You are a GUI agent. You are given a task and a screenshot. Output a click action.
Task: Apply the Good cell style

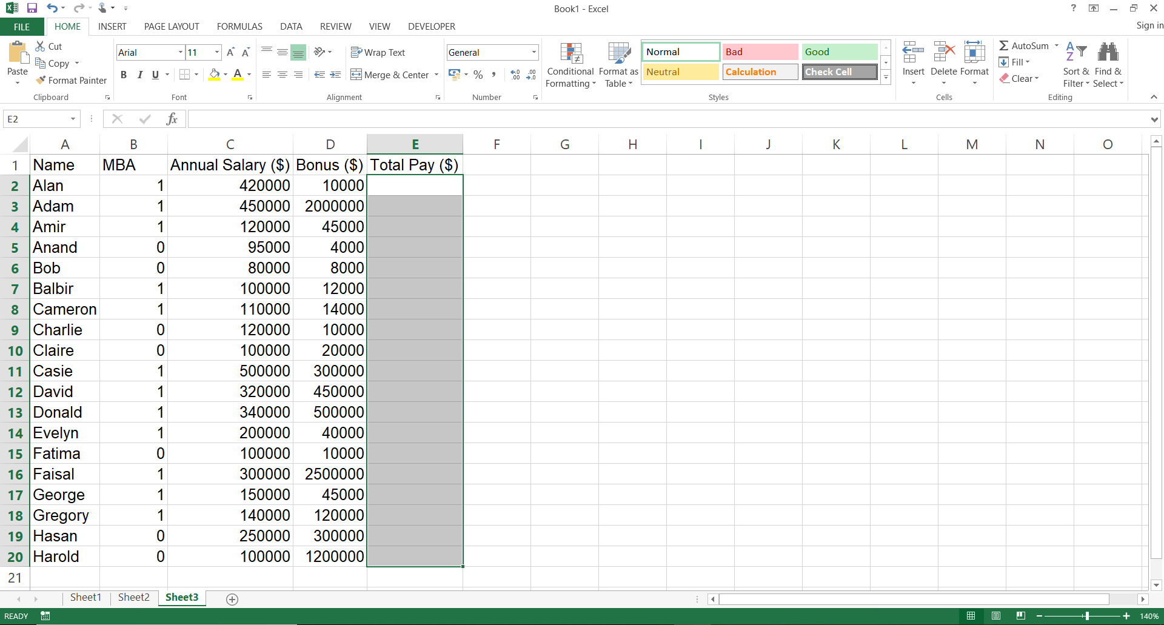(840, 52)
